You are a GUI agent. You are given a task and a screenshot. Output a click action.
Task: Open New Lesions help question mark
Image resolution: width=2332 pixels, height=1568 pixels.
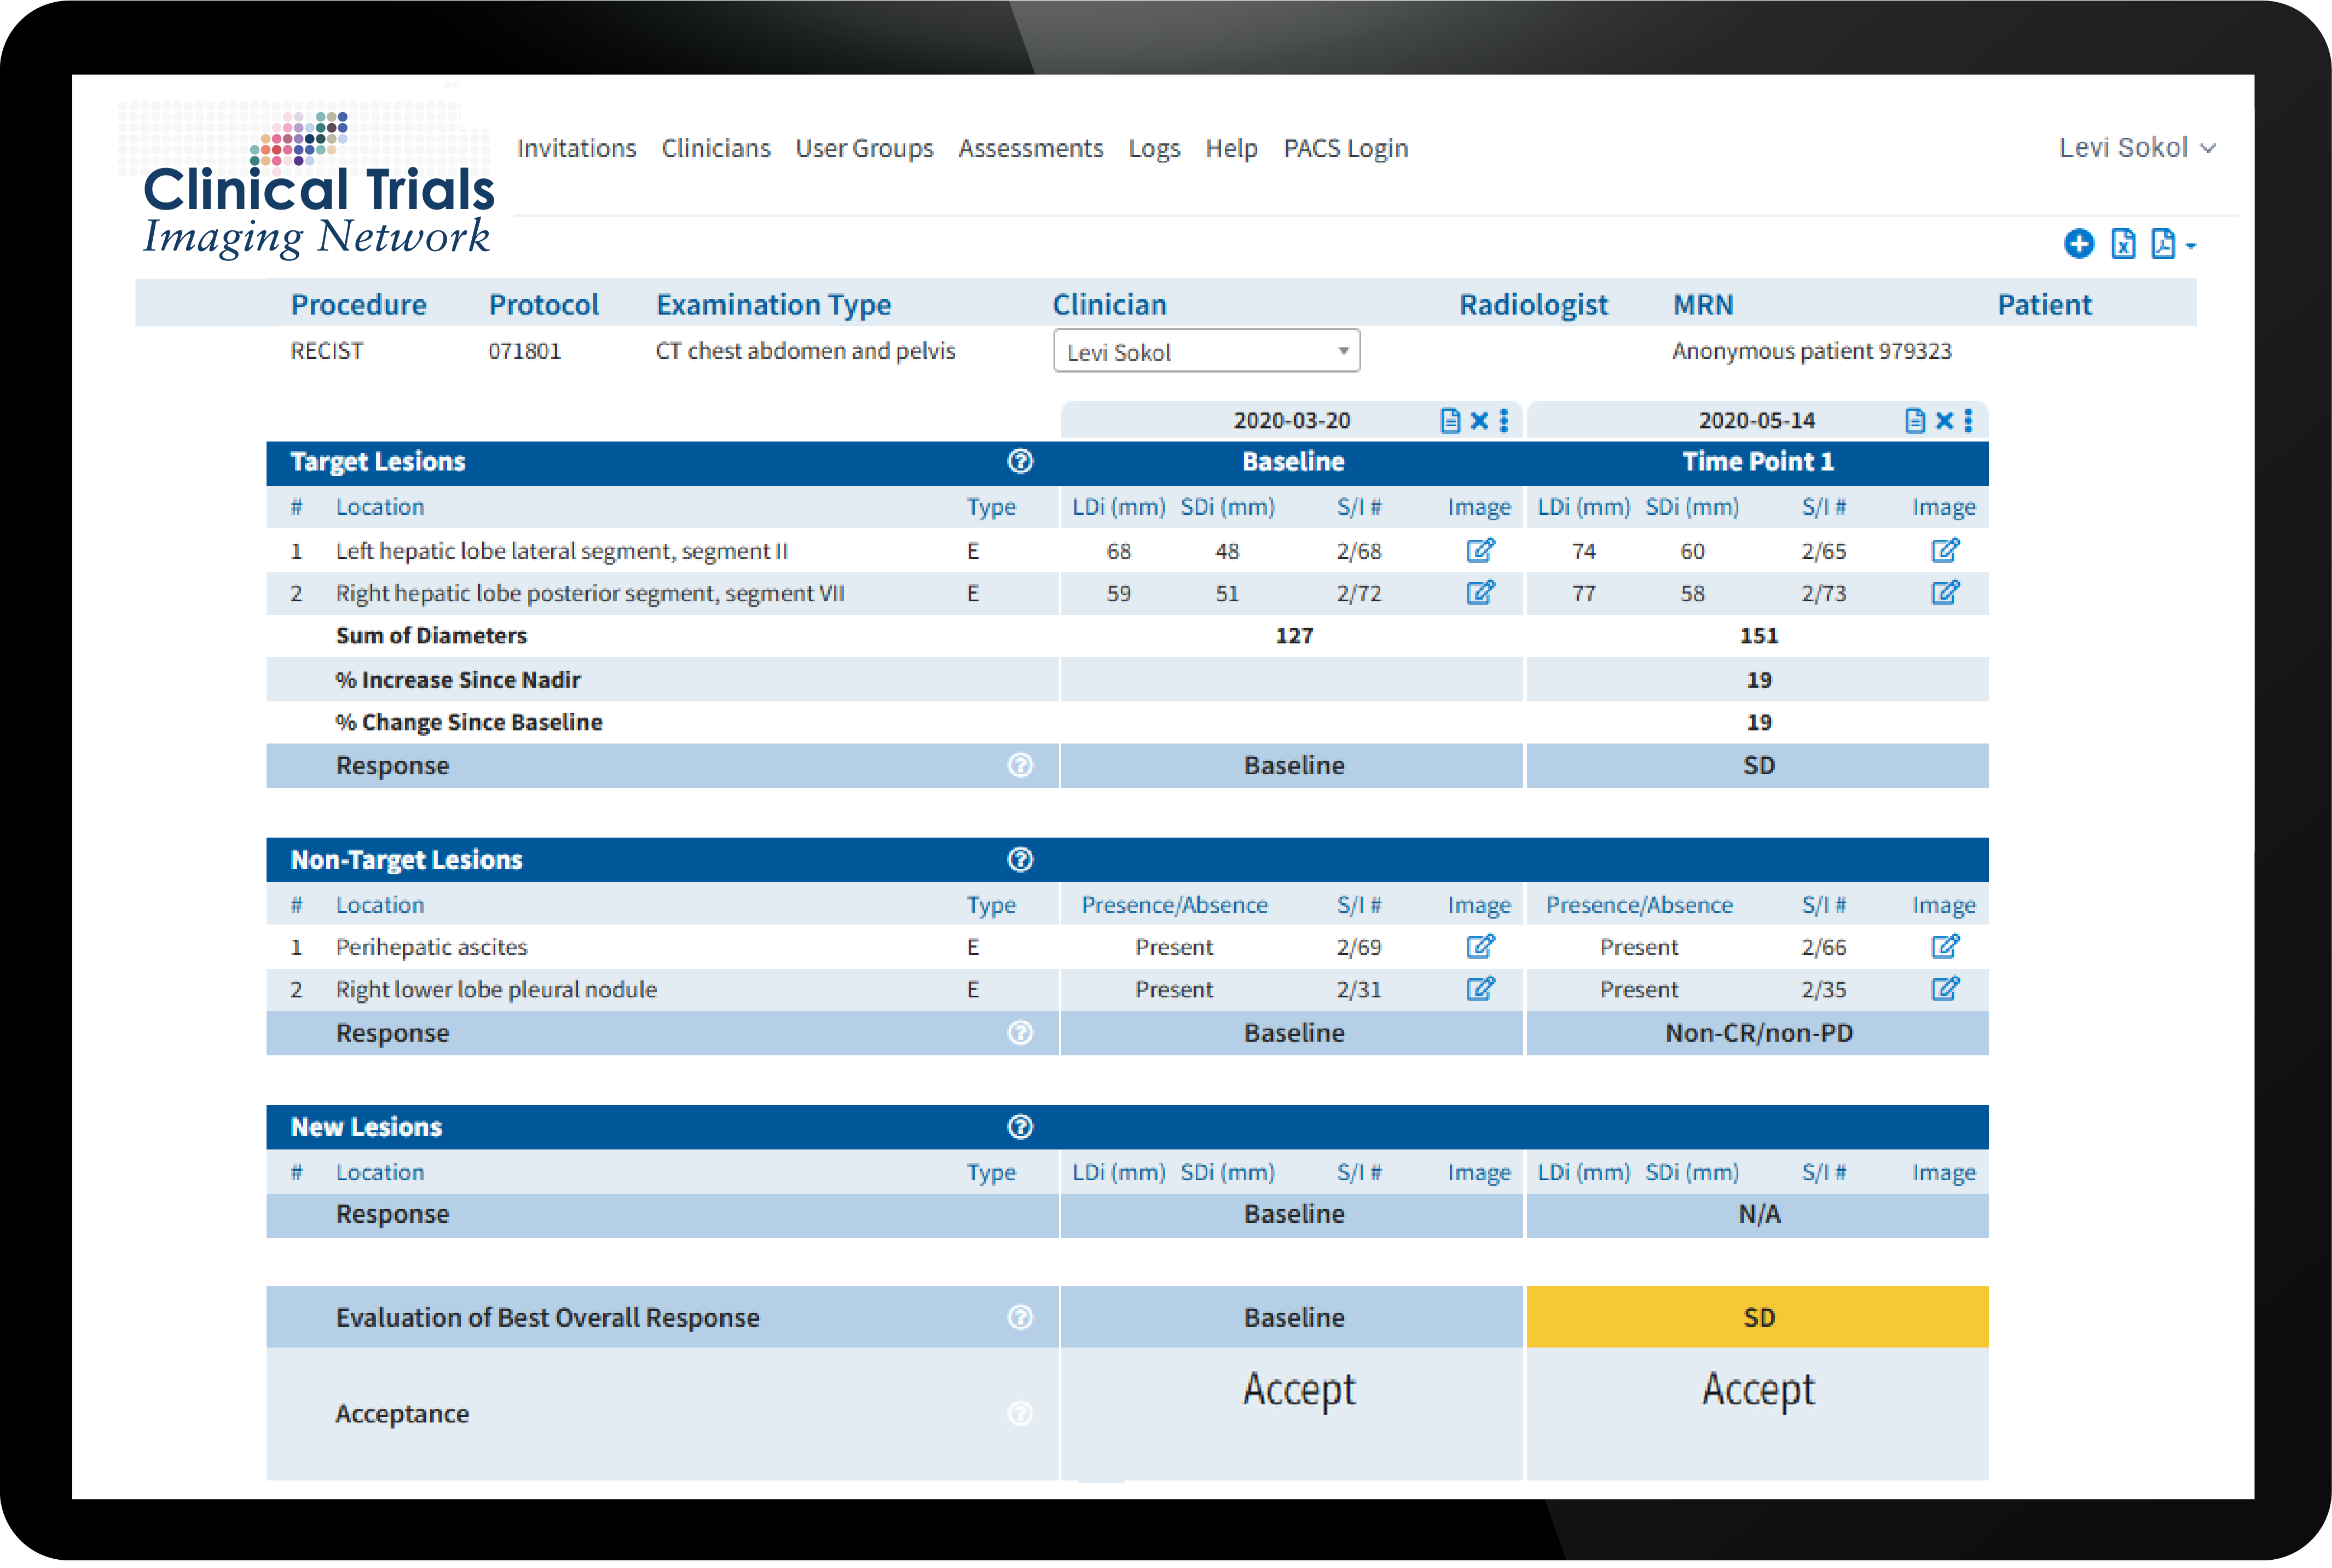tap(1020, 1127)
